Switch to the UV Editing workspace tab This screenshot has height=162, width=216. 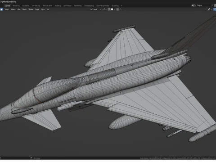tap(36, 6)
